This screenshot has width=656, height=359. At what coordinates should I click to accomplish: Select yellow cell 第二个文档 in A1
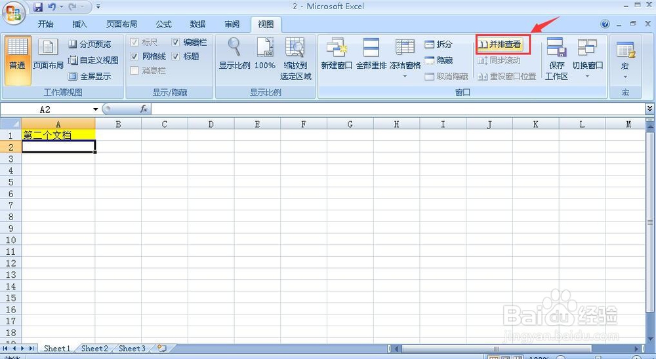[58, 135]
